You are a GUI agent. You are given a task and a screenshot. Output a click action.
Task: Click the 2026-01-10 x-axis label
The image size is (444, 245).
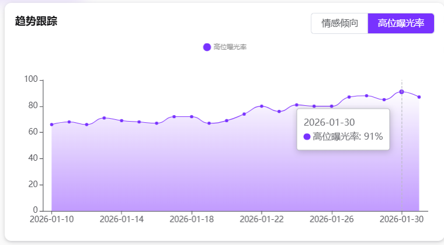coord(51,219)
